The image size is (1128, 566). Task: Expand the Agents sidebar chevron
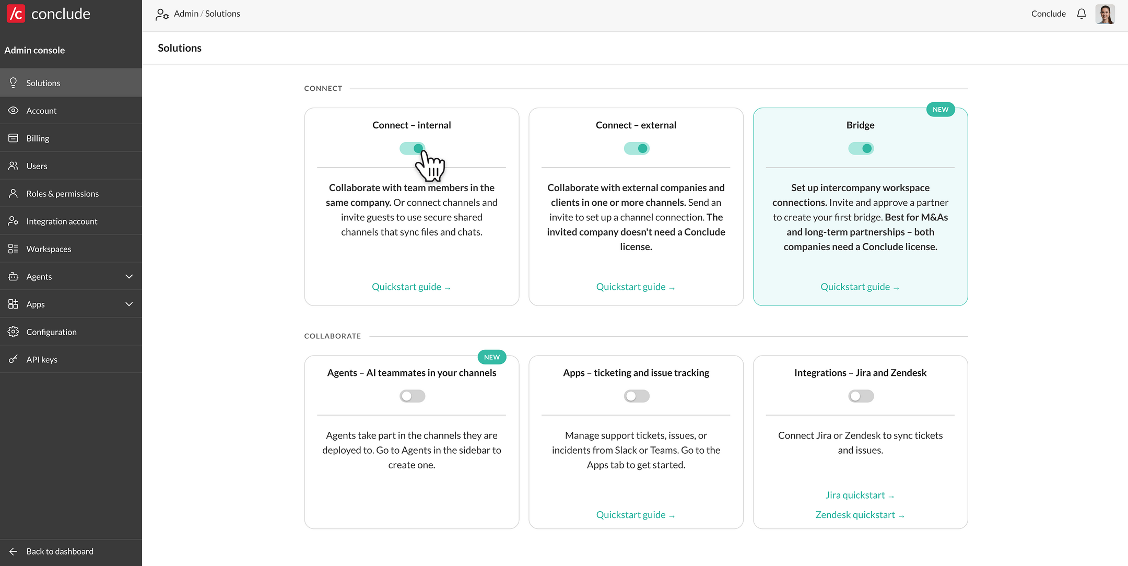129,276
